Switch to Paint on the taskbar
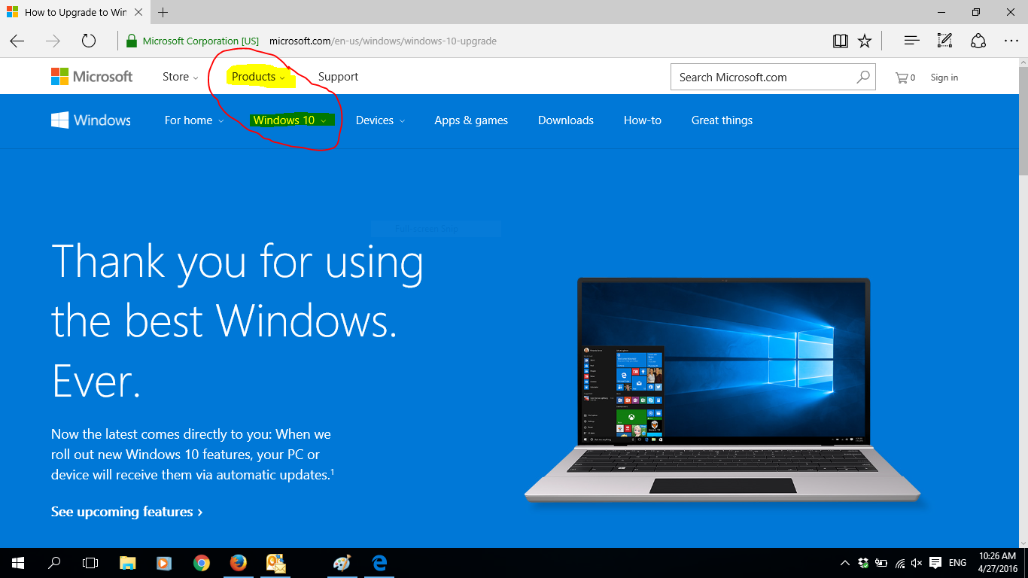Screen dimensions: 1028x578 click(x=342, y=562)
